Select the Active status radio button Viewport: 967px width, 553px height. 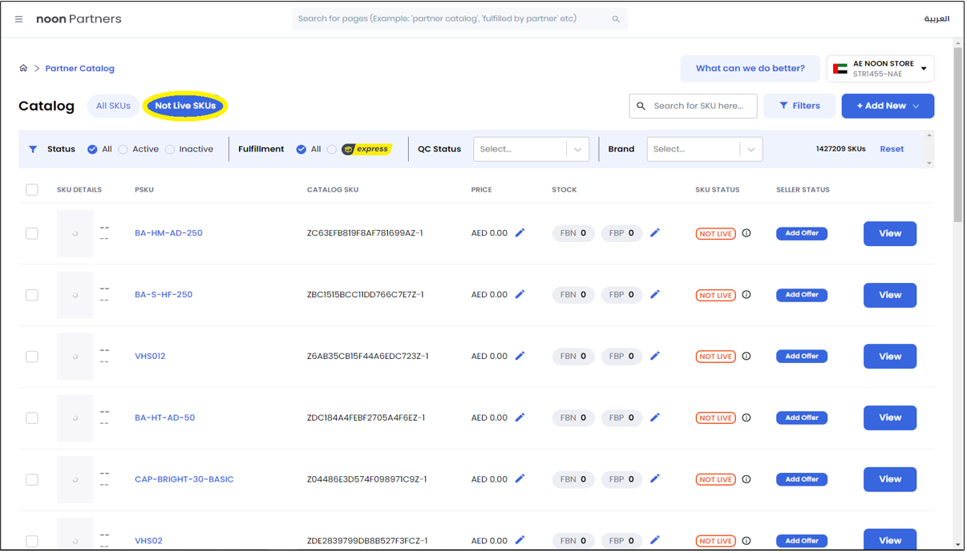123,148
